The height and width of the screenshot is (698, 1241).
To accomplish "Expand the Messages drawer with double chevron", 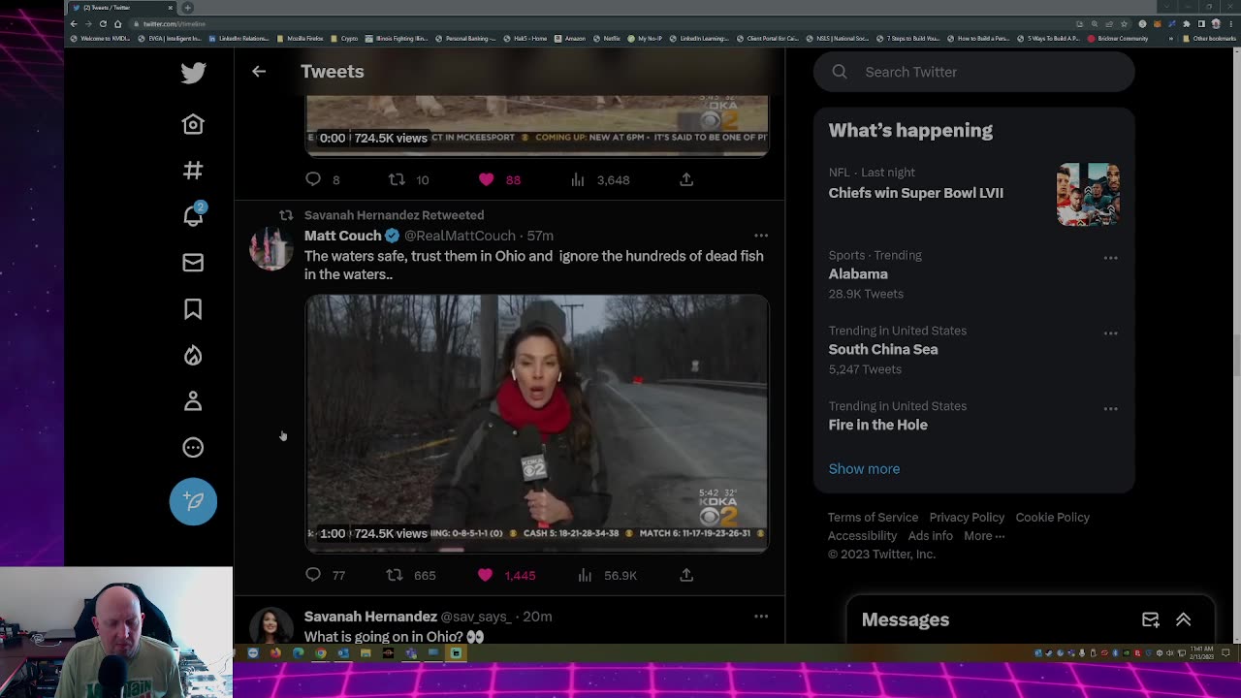I will (x=1184, y=619).
